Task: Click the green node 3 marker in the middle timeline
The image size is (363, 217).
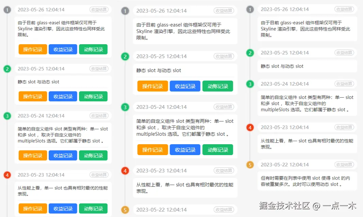Action: tap(125, 107)
